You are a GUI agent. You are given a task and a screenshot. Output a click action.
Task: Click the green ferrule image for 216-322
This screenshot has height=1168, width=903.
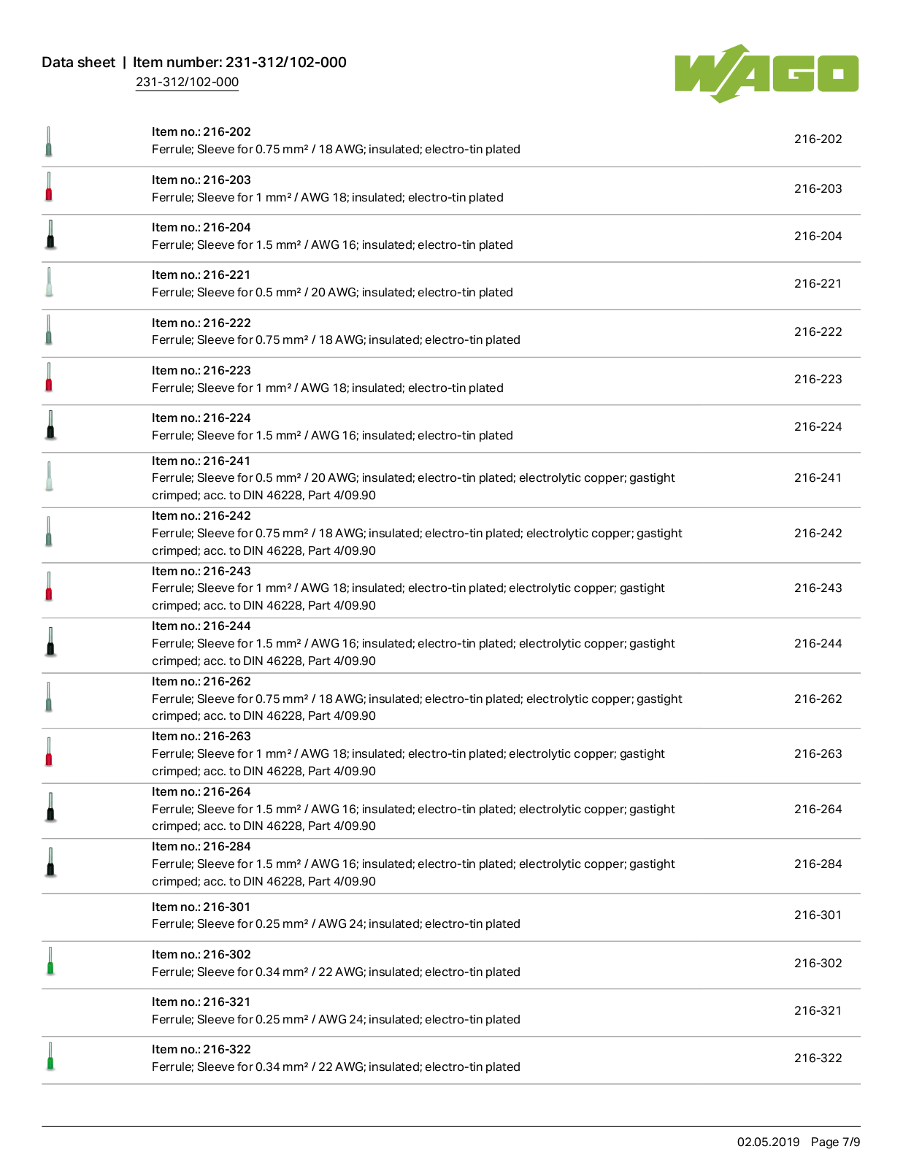(x=50, y=1056)
